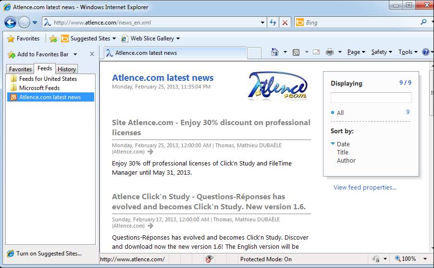Switch to the History tab
Image resolution: width=434 pixels, height=268 pixels.
point(67,69)
